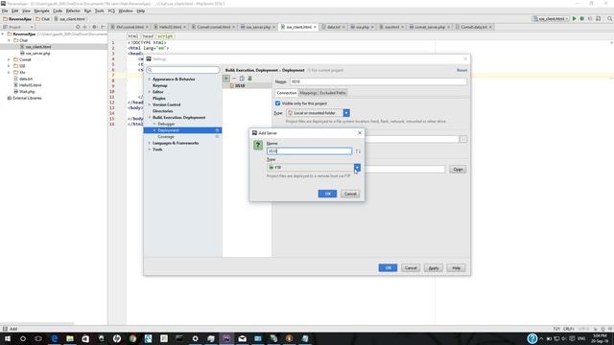Select sse_server.php in the Project tree
This screenshot has height=345, width=614.
coord(37,54)
